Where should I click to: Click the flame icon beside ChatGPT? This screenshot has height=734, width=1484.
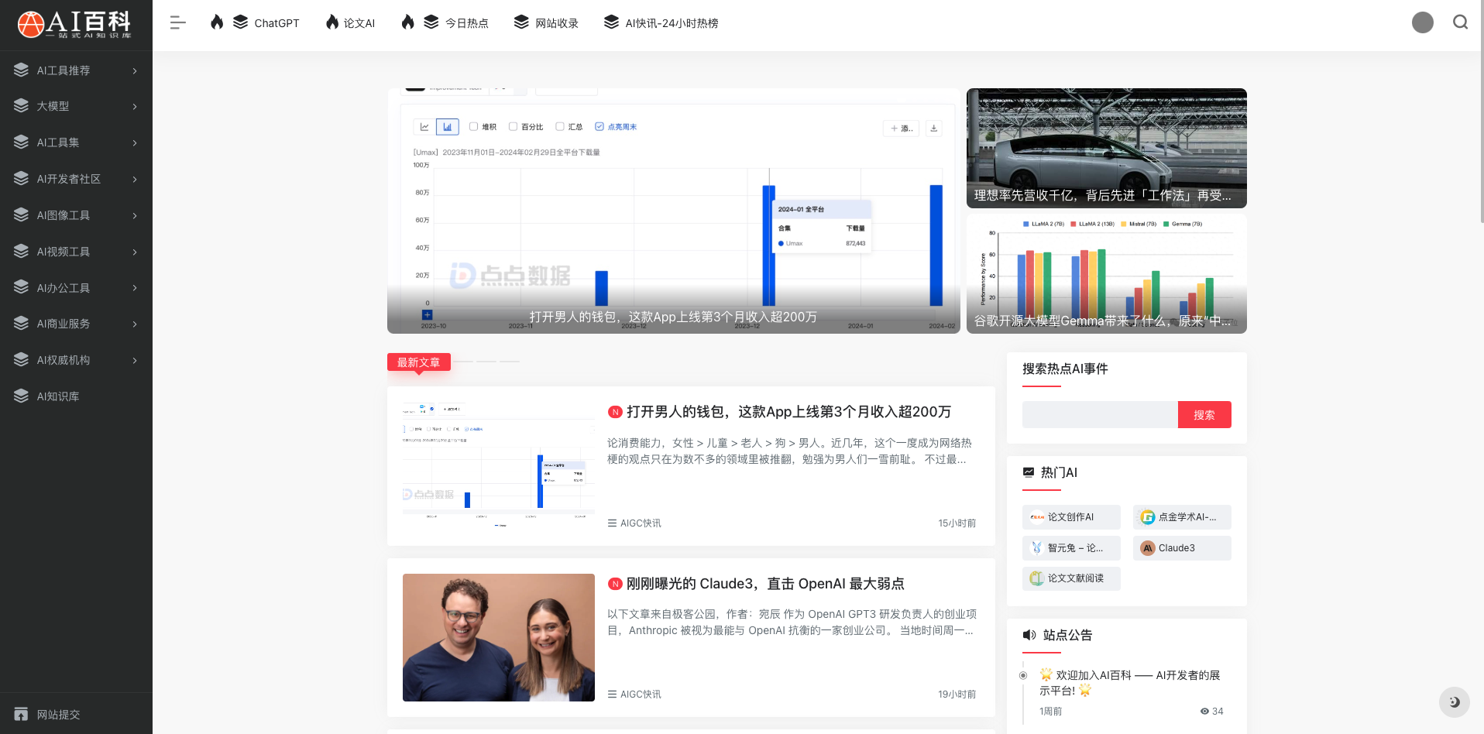(x=217, y=22)
